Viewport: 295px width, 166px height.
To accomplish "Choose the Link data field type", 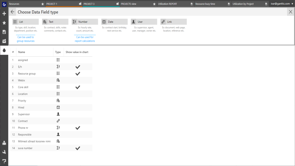I will [x=173, y=22].
